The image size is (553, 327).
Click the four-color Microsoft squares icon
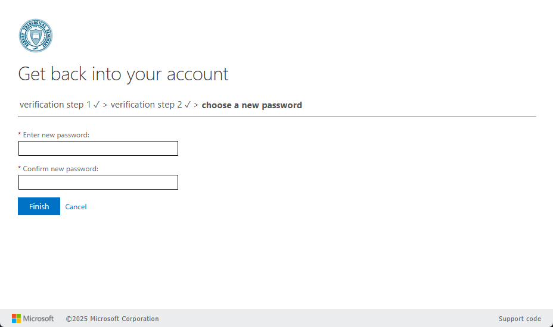click(17, 319)
